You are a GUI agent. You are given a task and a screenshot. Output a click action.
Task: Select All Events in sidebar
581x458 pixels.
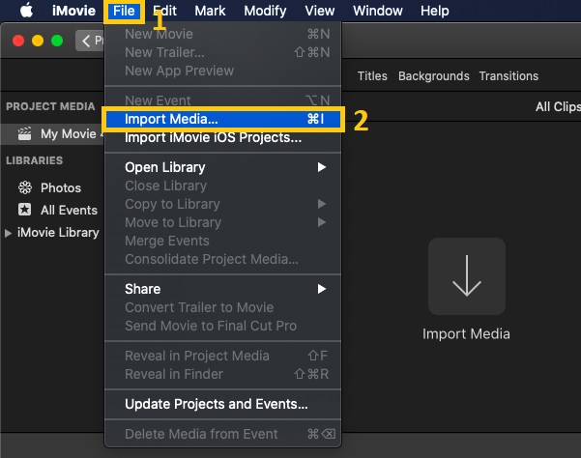click(69, 211)
